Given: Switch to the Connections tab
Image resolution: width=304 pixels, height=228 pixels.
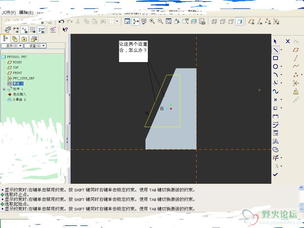Looking at the screenshot, I should coord(34,39).
